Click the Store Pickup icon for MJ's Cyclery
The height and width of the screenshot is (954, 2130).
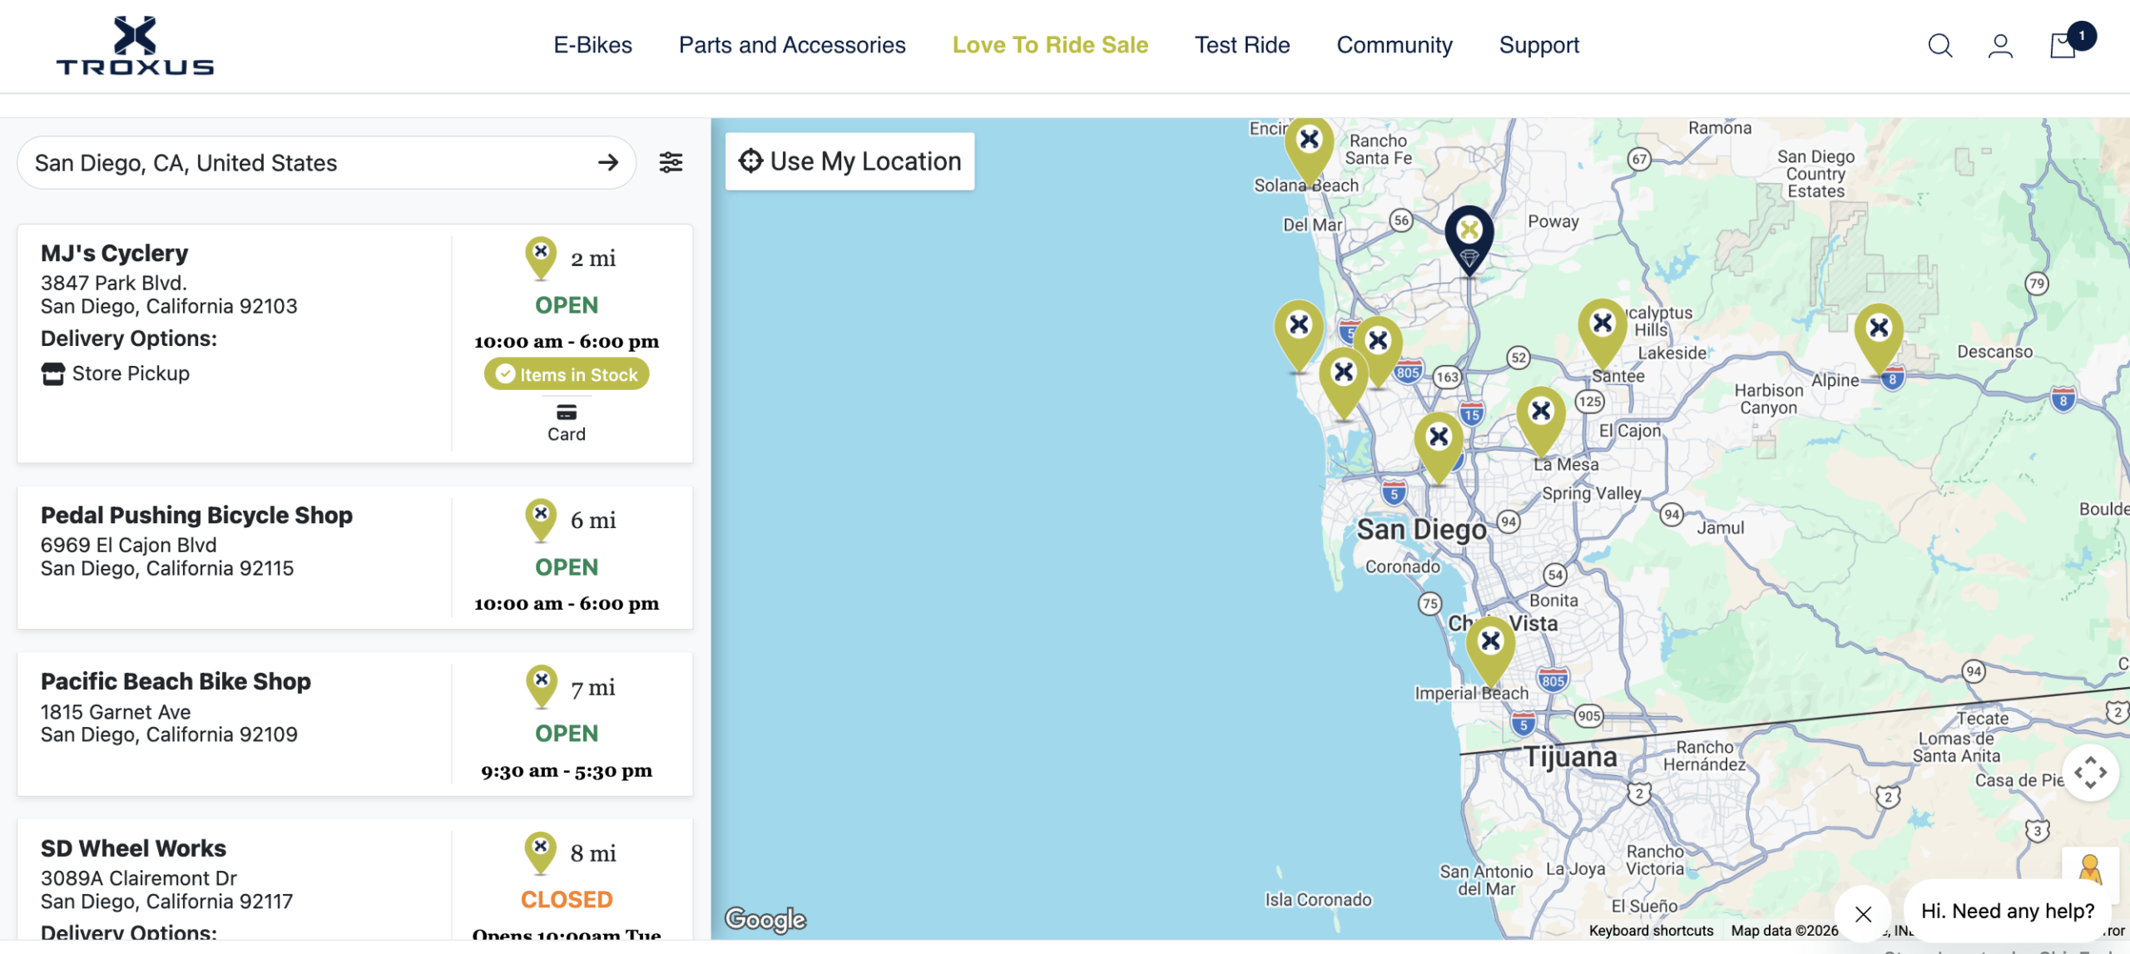click(x=53, y=373)
